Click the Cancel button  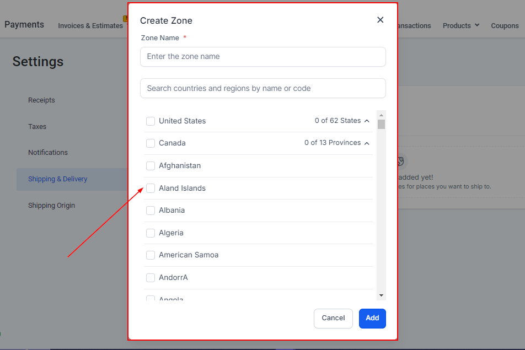coord(333,318)
